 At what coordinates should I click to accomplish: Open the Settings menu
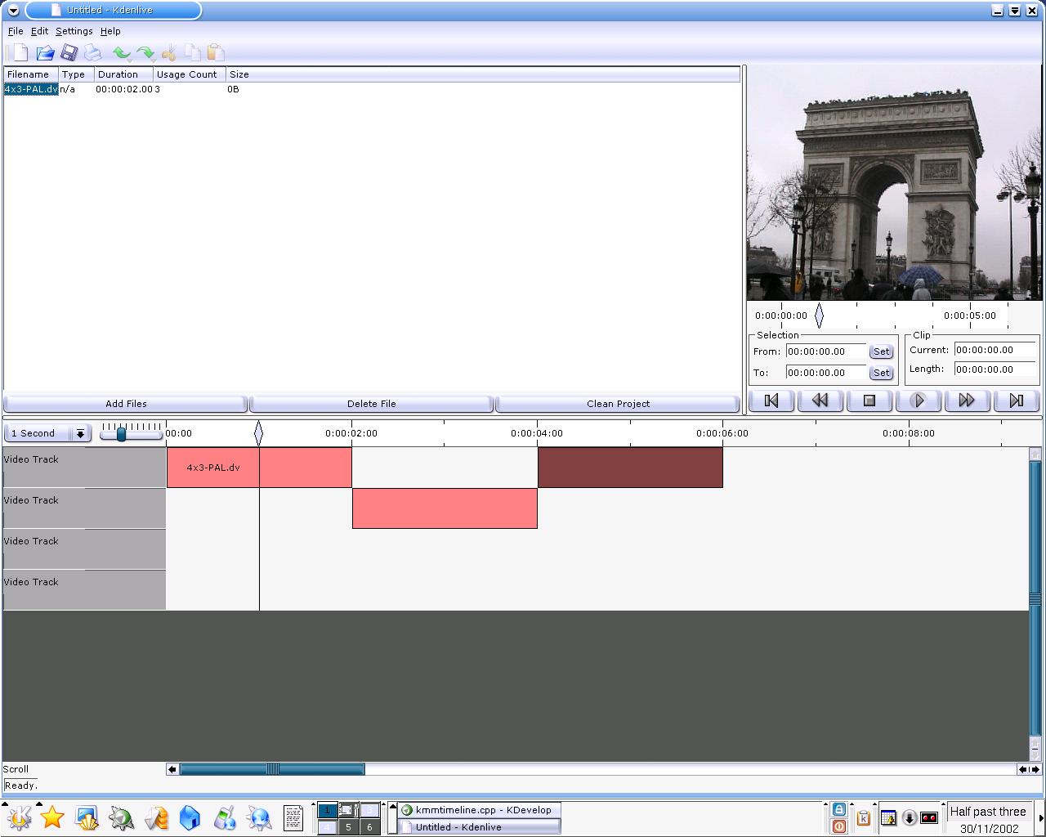pos(74,31)
